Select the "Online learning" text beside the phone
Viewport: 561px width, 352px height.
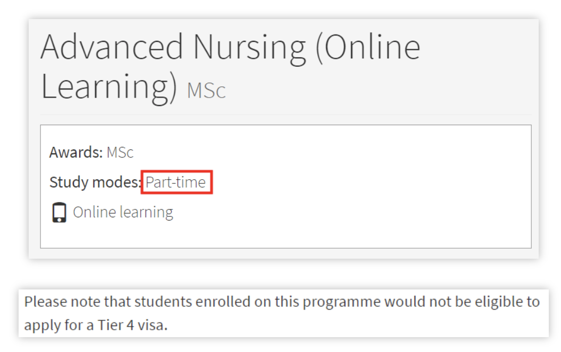[x=123, y=213]
